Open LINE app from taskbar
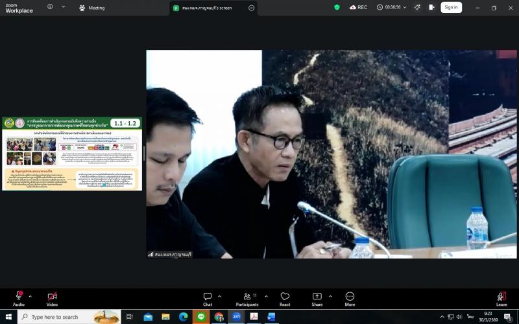The width and height of the screenshot is (519, 324). click(x=201, y=317)
